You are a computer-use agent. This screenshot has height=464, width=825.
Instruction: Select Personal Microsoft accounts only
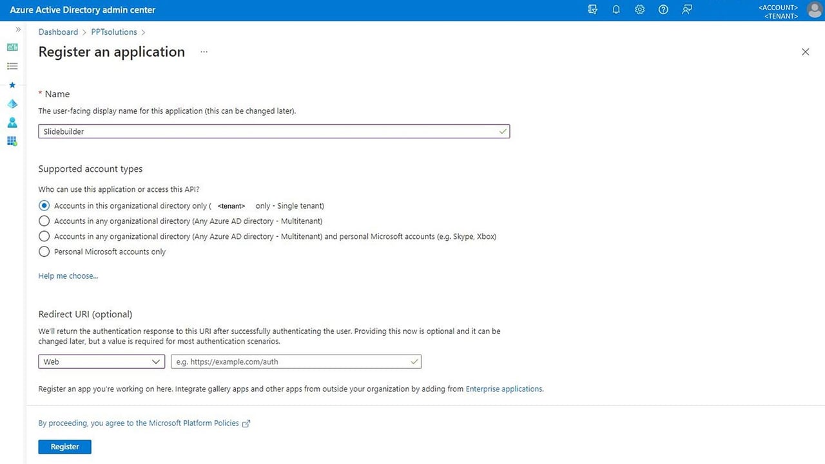pyautogui.click(x=44, y=252)
